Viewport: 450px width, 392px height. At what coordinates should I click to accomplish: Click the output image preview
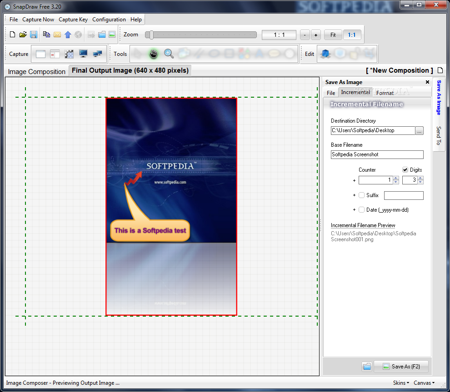[171, 207]
